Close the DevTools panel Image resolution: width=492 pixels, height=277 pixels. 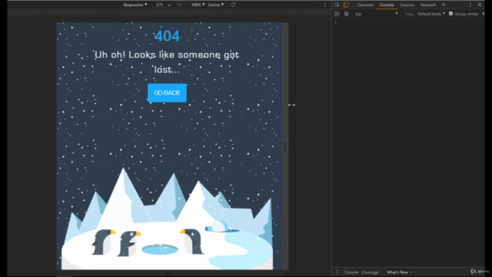pyautogui.click(x=480, y=5)
